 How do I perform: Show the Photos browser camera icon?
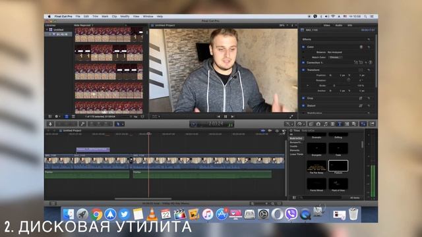pyautogui.click(x=318, y=124)
